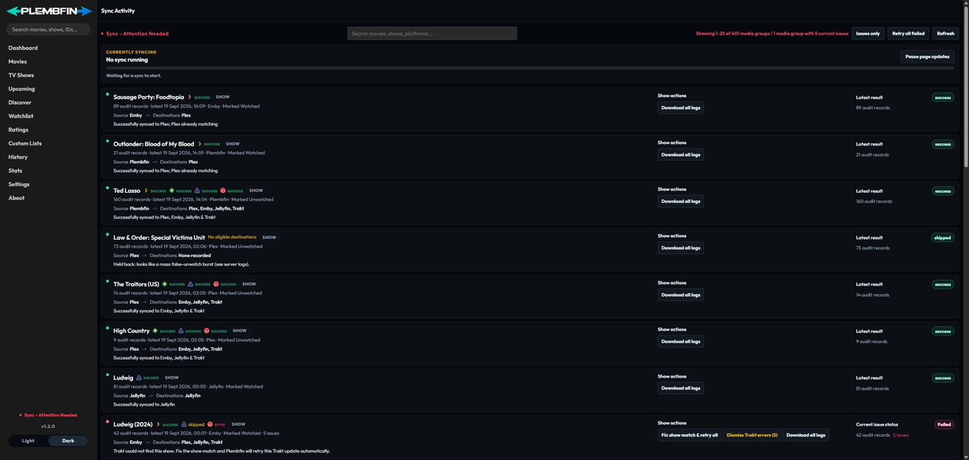Screen dimensions: 969x460
Task: Download all logs for Ted Lasso
Action: pos(680,201)
